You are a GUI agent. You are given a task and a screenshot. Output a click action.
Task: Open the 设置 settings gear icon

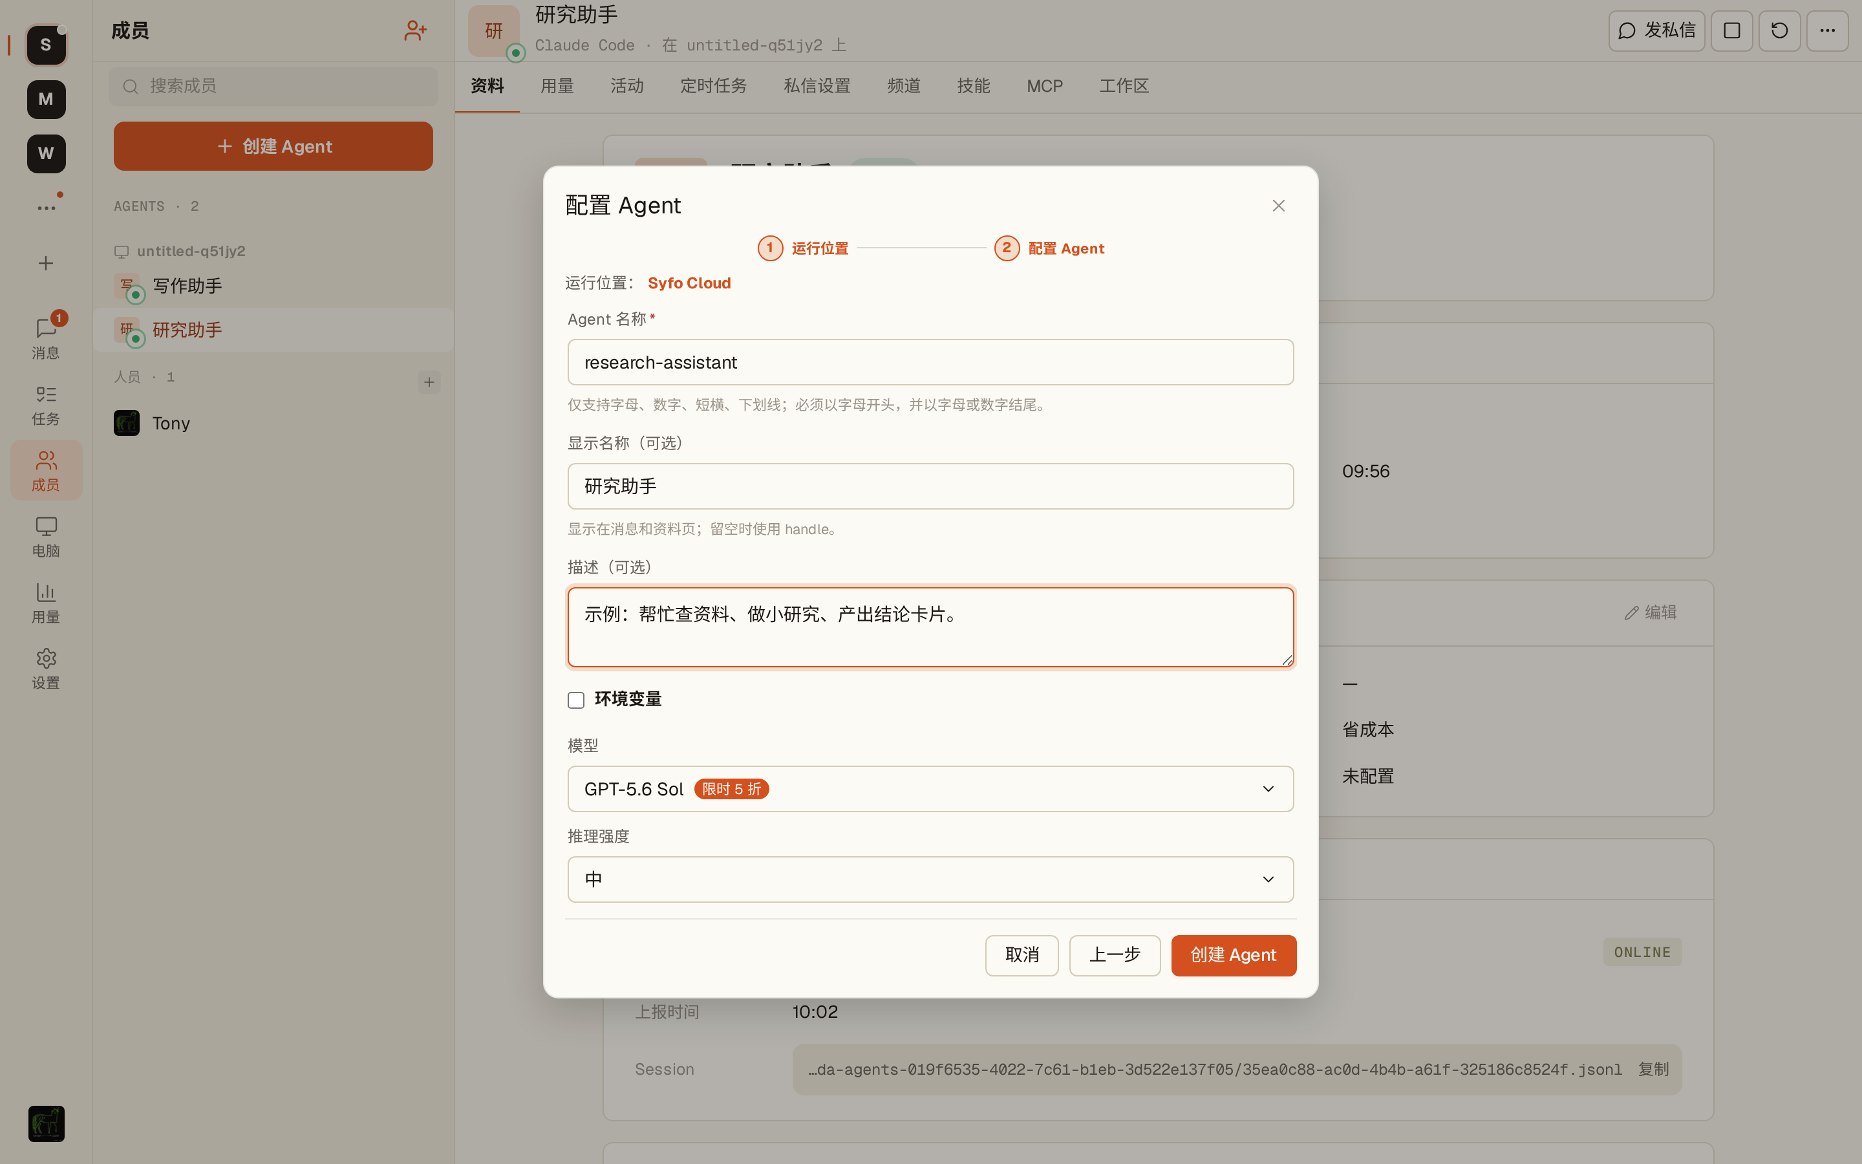click(46, 668)
